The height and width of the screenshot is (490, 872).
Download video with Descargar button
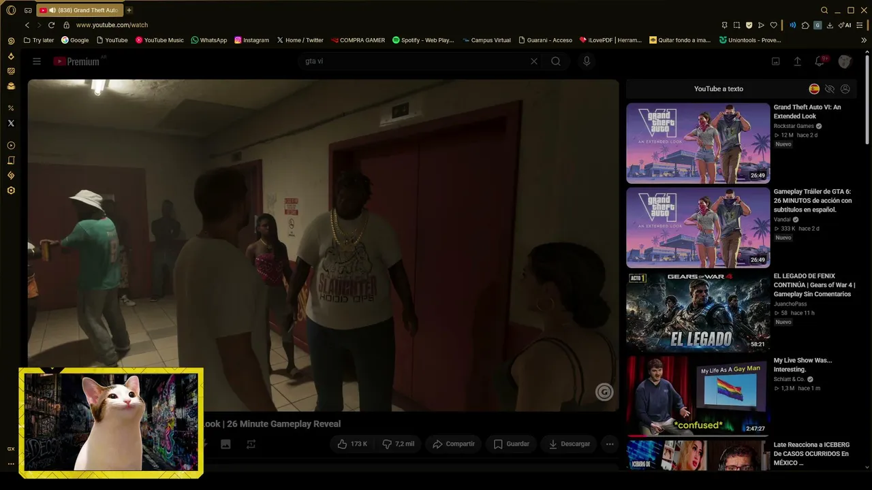coord(570,444)
